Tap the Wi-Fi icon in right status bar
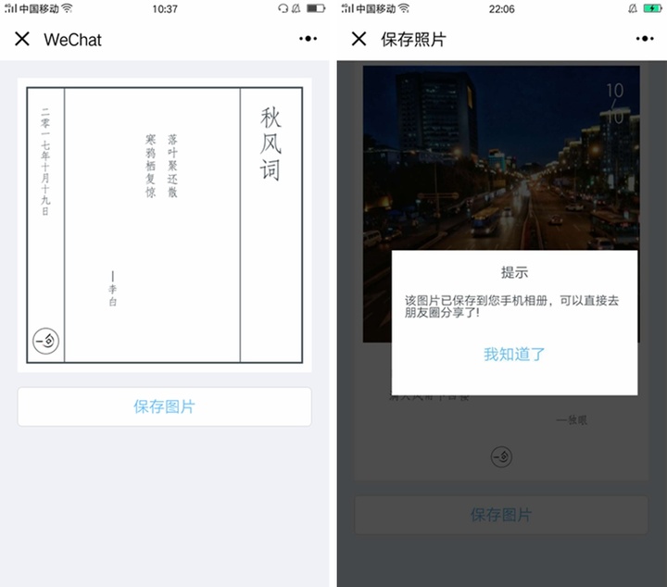This screenshot has height=587, width=667. click(404, 8)
